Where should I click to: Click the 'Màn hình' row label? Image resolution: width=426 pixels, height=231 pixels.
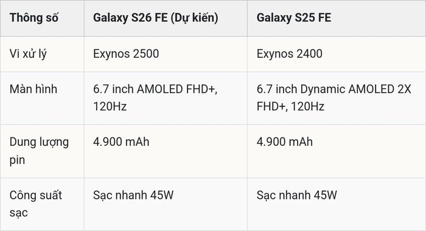click(33, 89)
